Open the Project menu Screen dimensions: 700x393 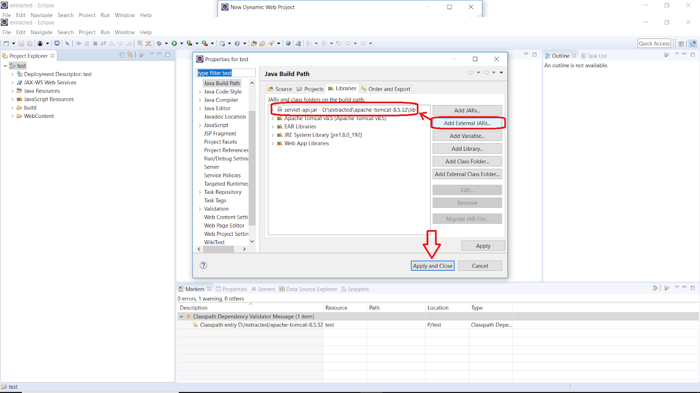87,32
